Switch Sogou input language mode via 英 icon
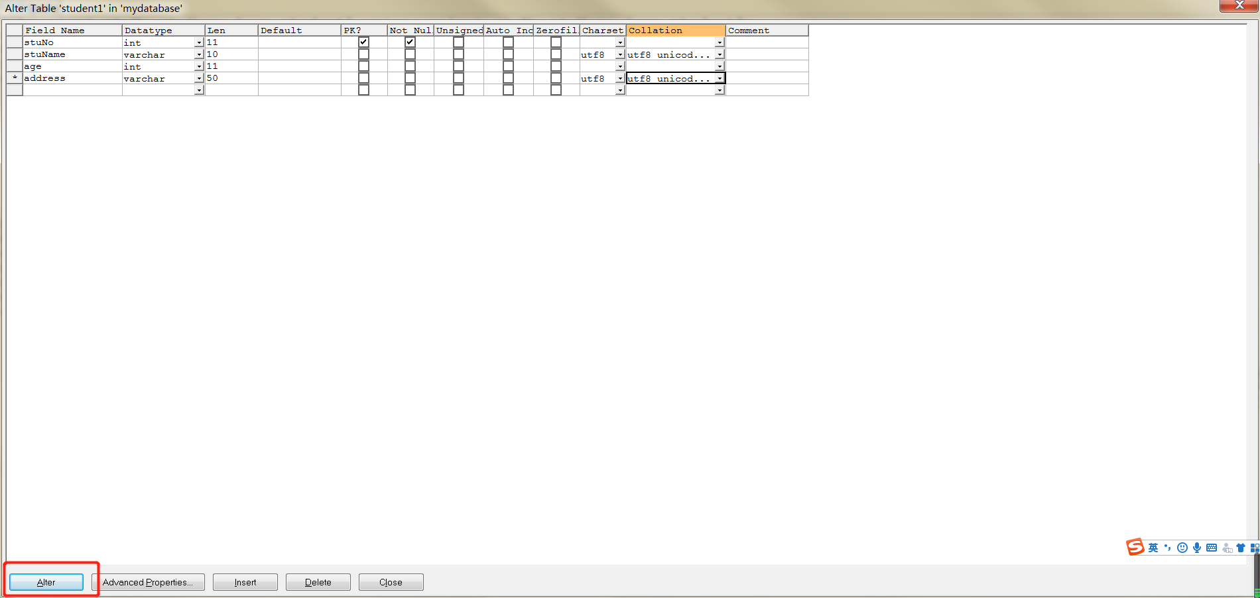The width and height of the screenshot is (1260, 598). (1153, 548)
